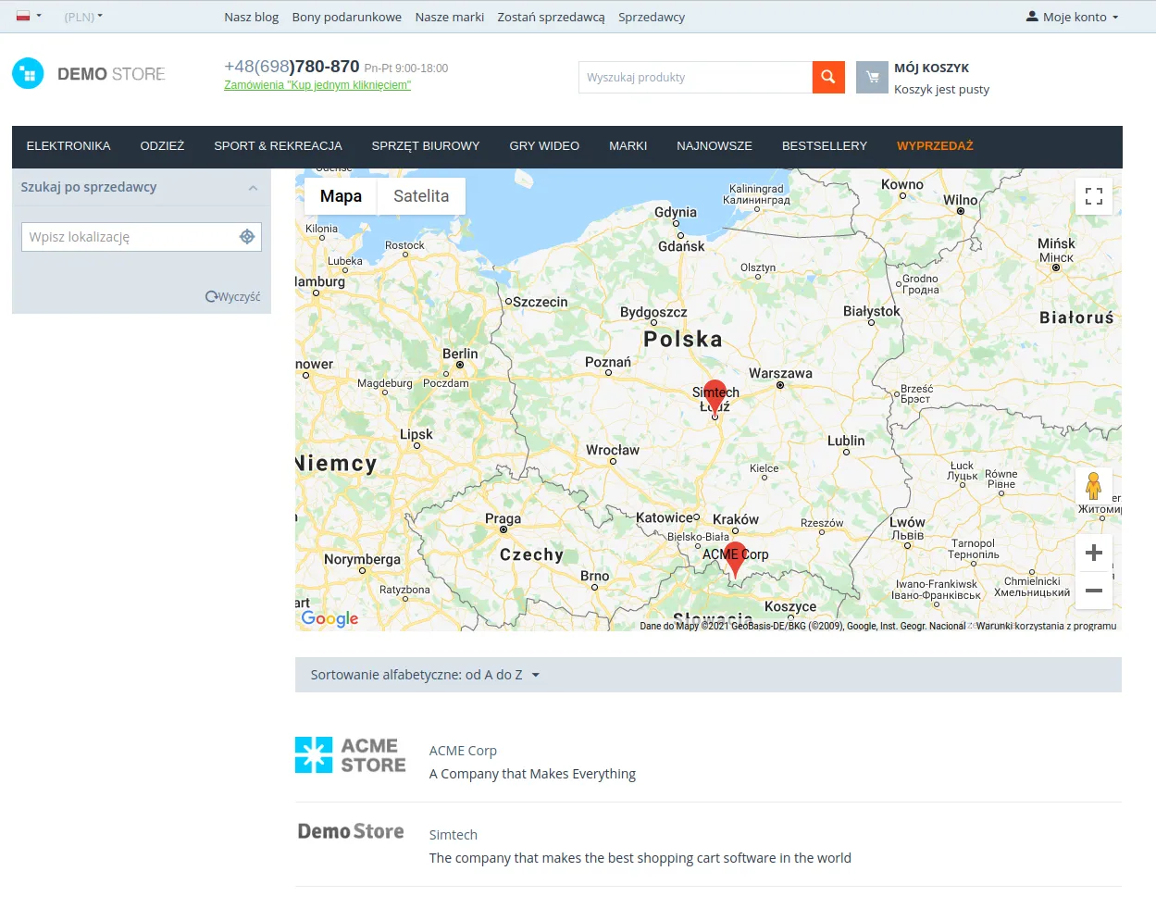
Task: Click the phone number +48(698)780-870
Action: coord(292,67)
